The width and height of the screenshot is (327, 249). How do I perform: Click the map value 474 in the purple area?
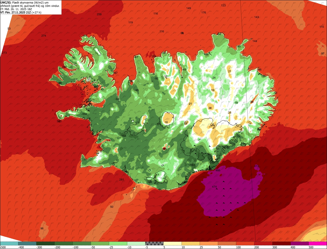click(x=214, y=187)
